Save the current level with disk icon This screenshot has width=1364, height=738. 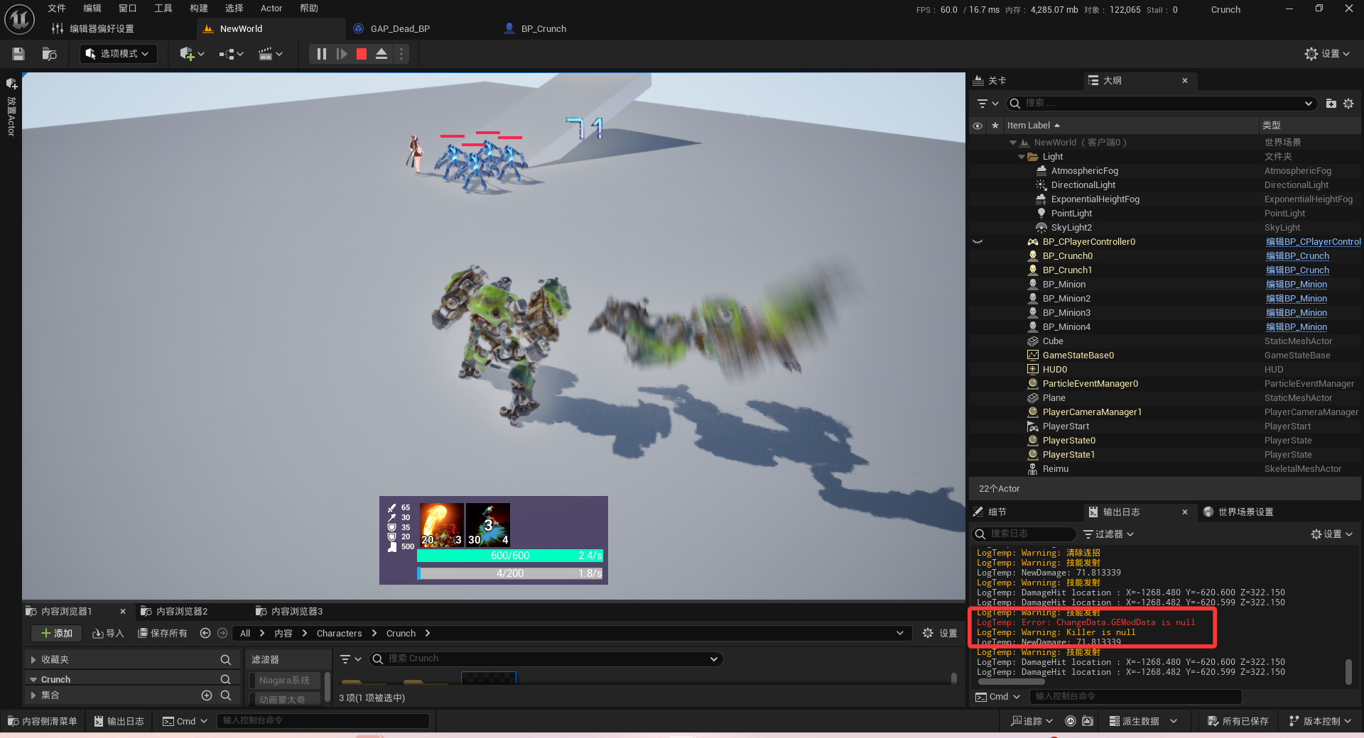(18, 54)
